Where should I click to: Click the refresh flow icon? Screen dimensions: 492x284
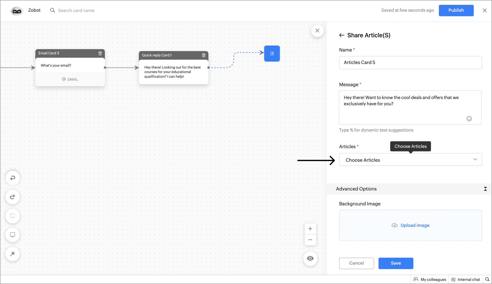pos(13,216)
